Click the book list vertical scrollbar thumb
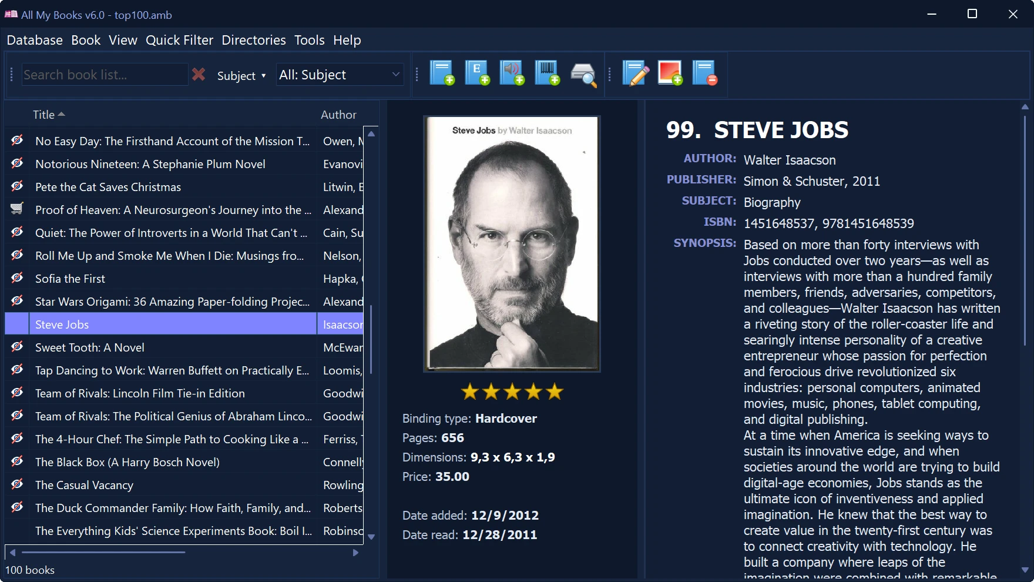The image size is (1034, 582). tap(371, 339)
